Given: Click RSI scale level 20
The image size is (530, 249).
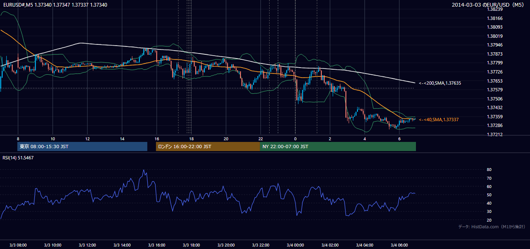Looking at the screenshot, I should pos(489,220).
